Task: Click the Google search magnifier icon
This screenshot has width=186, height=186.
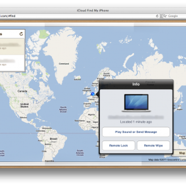Action: (x=165, y=16)
